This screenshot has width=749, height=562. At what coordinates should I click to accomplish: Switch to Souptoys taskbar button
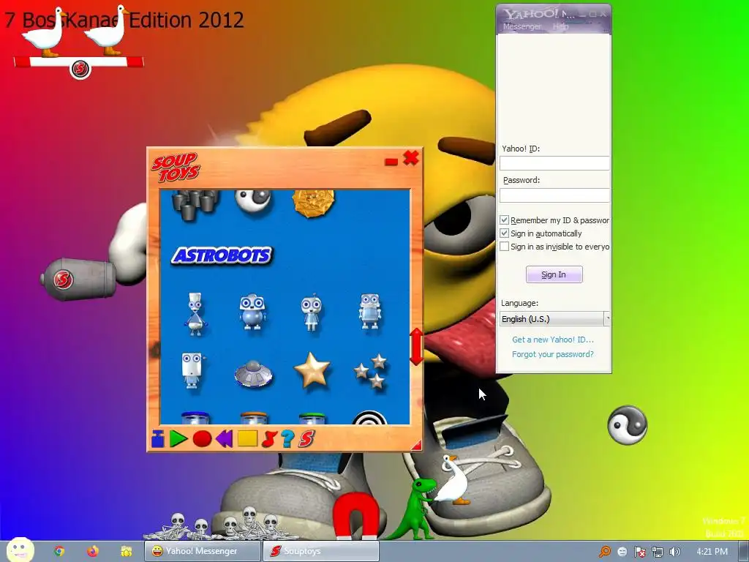pos(321,551)
